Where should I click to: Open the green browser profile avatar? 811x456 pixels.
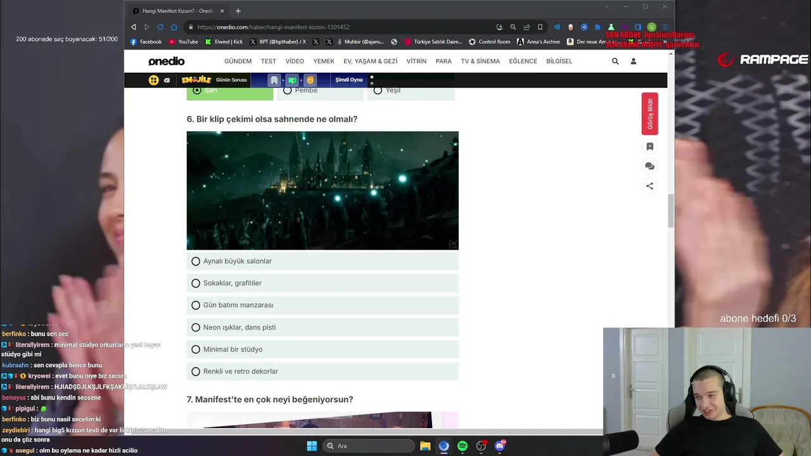pyautogui.click(x=651, y=27)
